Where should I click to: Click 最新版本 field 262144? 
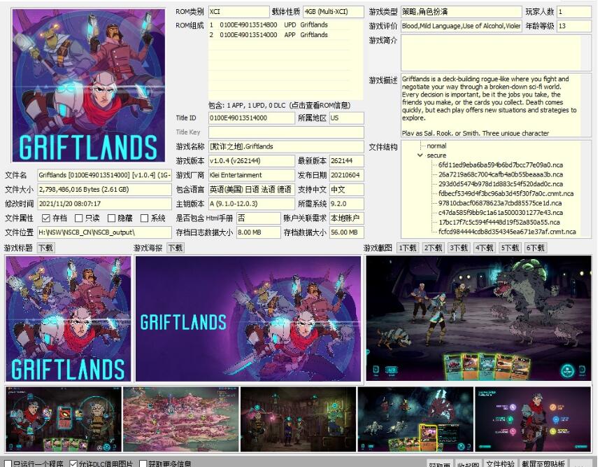coord(346,161)
